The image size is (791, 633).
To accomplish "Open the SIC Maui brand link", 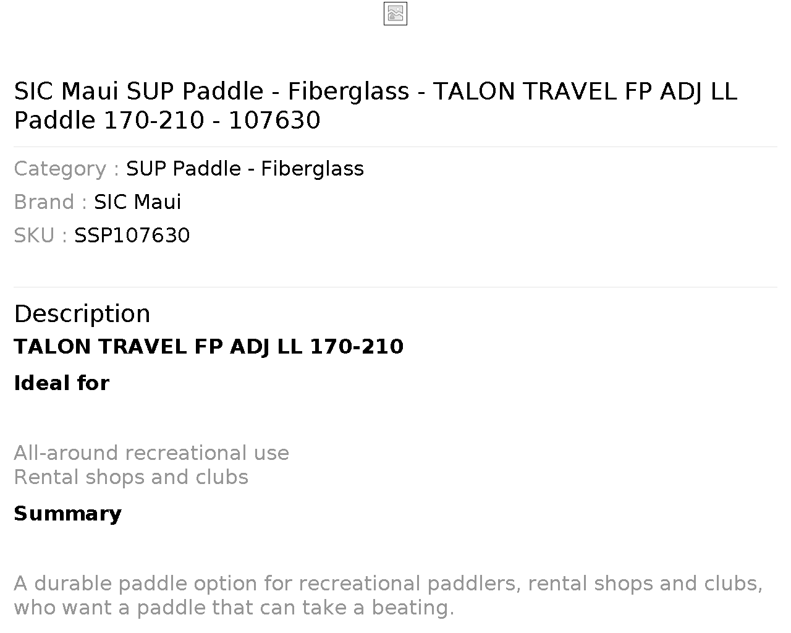I will tap(138, 202).
